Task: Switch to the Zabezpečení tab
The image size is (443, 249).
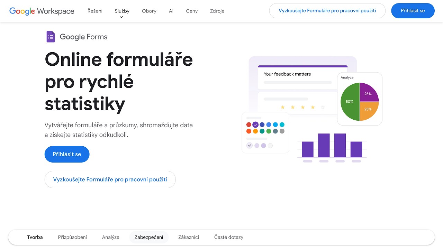Action: (x=149, y=237)
